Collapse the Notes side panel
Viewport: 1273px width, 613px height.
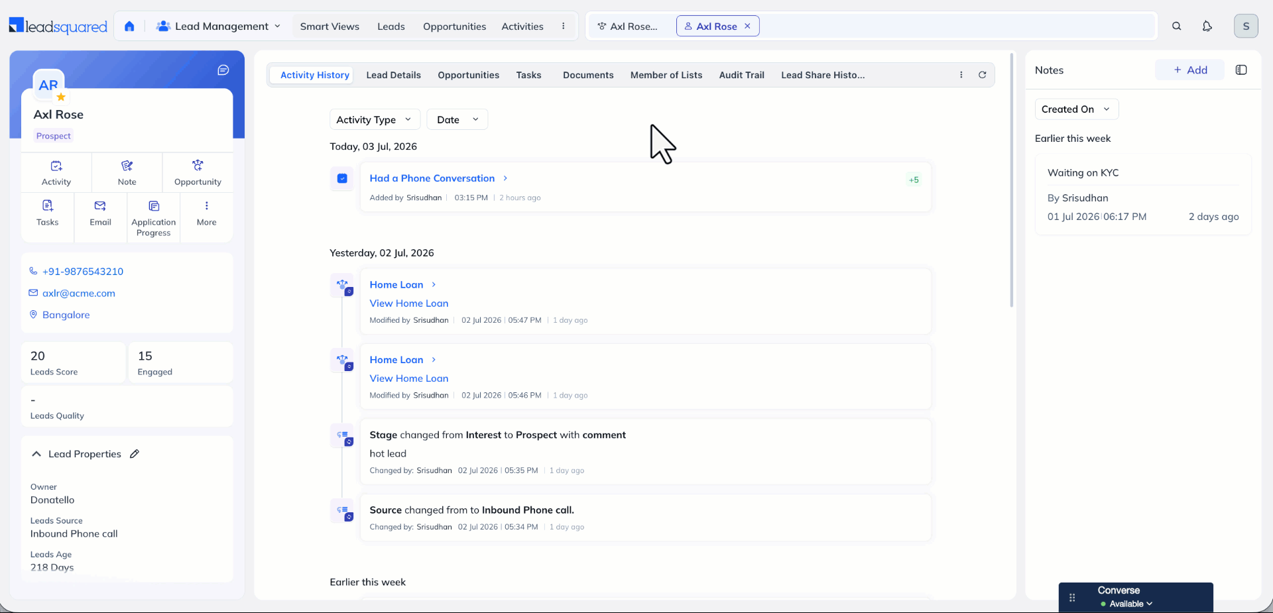point(1241,70)
